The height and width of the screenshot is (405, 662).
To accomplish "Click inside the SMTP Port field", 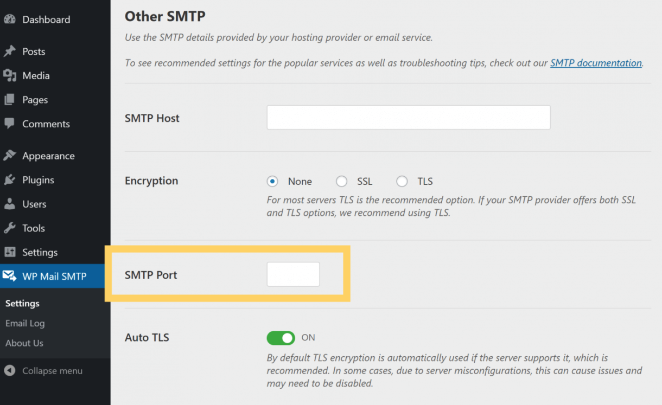I will (x=293, y=274).
